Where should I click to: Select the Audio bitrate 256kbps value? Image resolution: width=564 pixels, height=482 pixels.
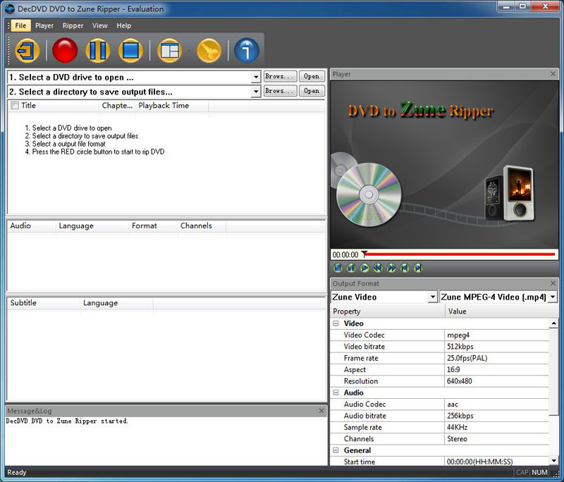click(x=496, y=416)
